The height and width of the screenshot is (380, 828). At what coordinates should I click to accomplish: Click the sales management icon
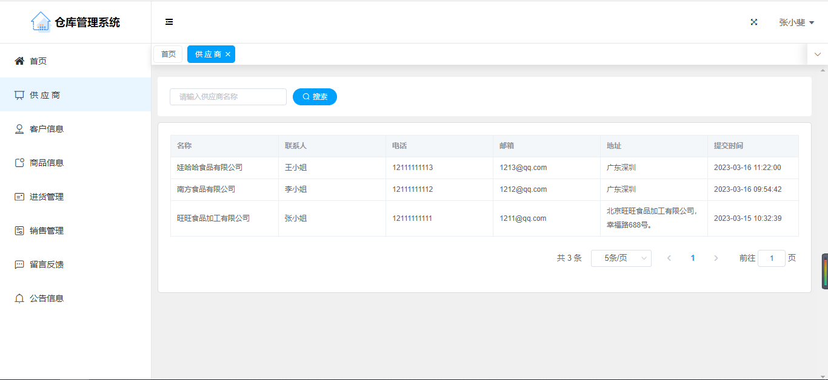[x=19, y=231]
